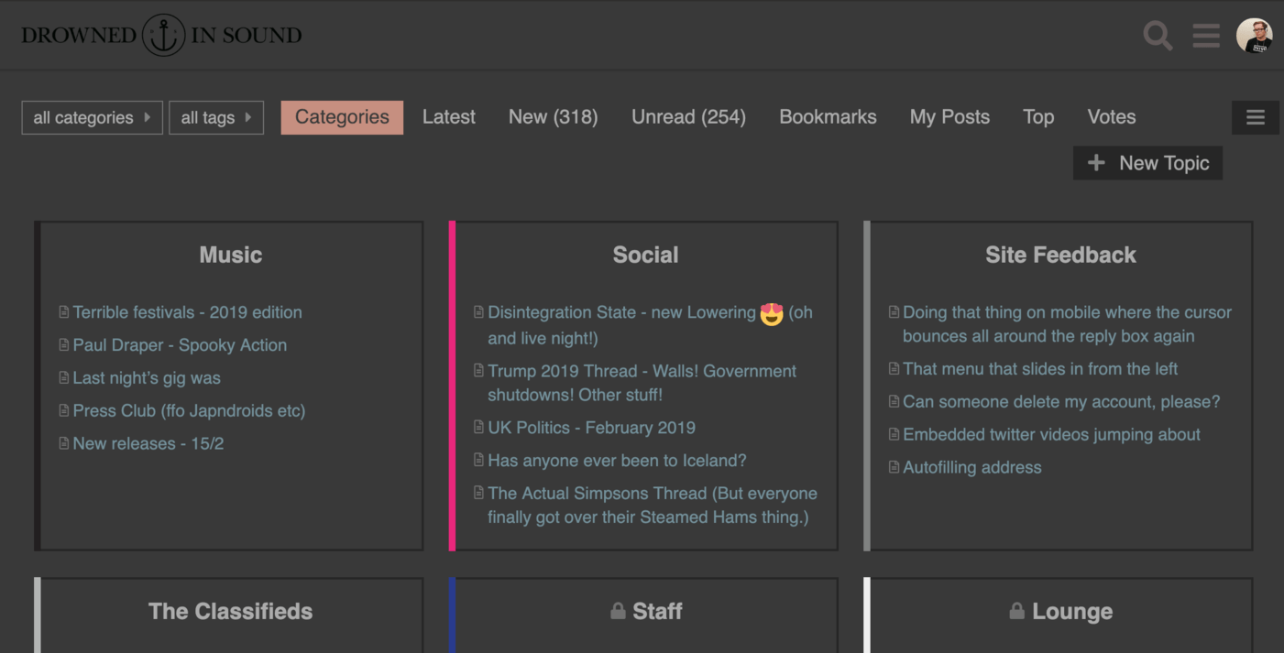
Task: Open the Votes tab
Action: point(1112,117)
